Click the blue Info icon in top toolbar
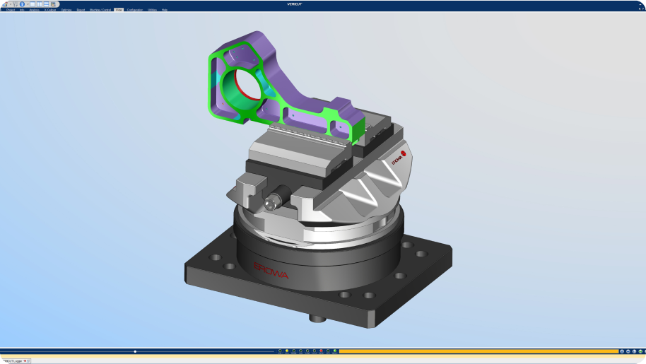The height and width of the screenshot is (364, 646). (x=21, y=4)
